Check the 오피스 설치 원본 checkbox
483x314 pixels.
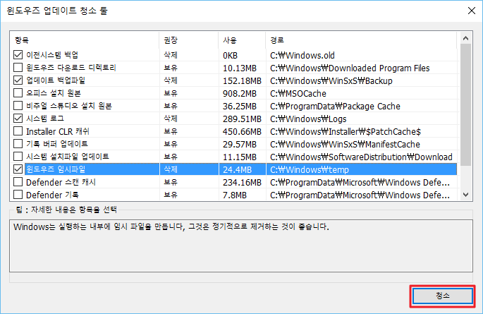tap(18, 93)
